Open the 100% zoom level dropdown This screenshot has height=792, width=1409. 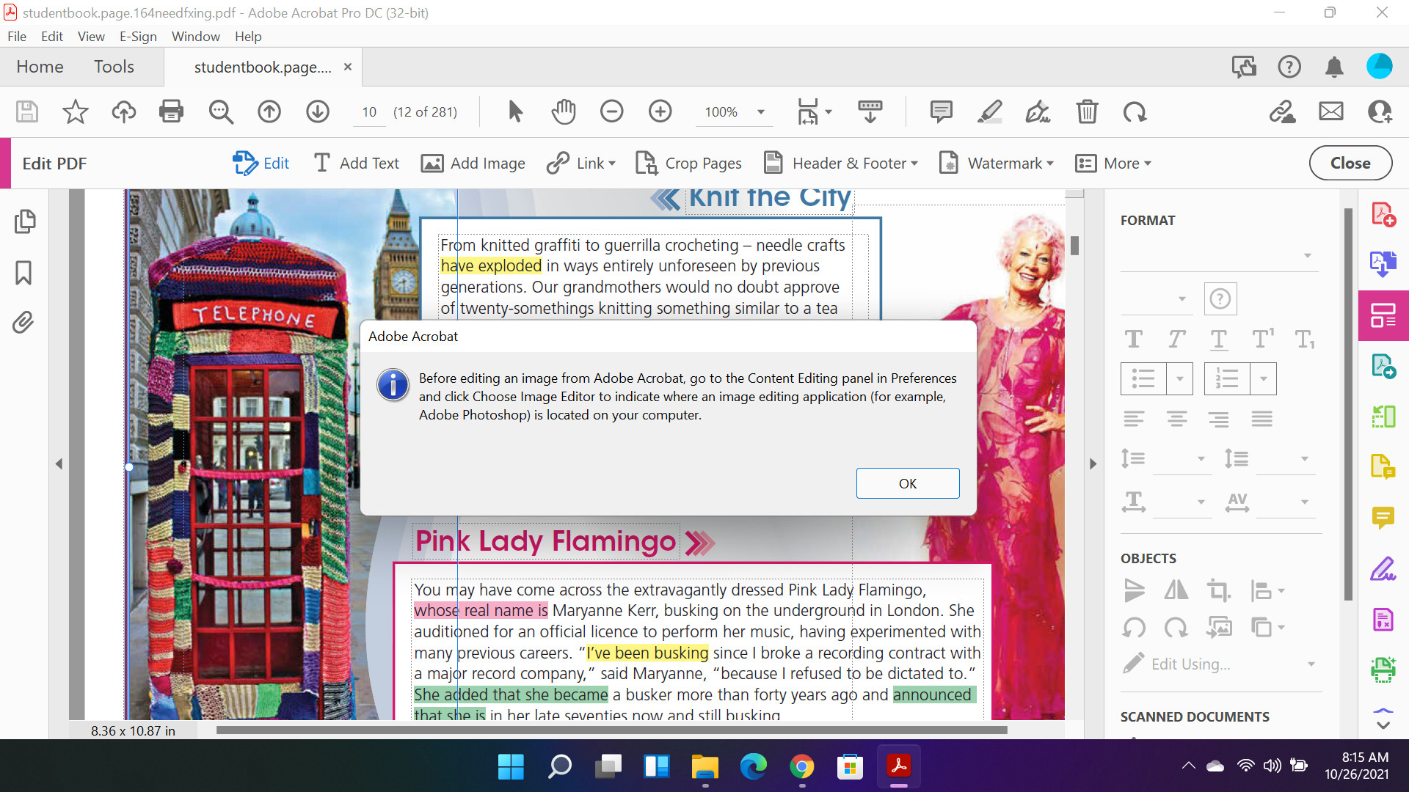click(761, 112)
